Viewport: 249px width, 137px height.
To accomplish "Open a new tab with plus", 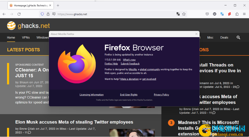I will [x=58, y=6].
